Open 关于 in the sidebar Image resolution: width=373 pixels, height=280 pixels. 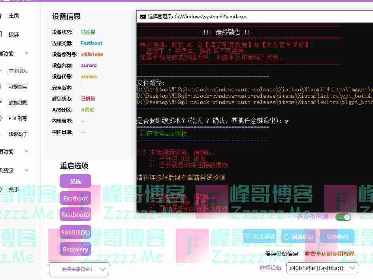tap(14, 189)
